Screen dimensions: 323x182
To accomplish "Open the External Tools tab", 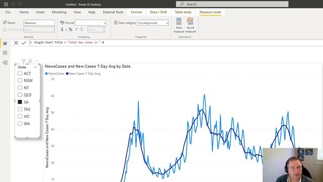I will [113, 12].
